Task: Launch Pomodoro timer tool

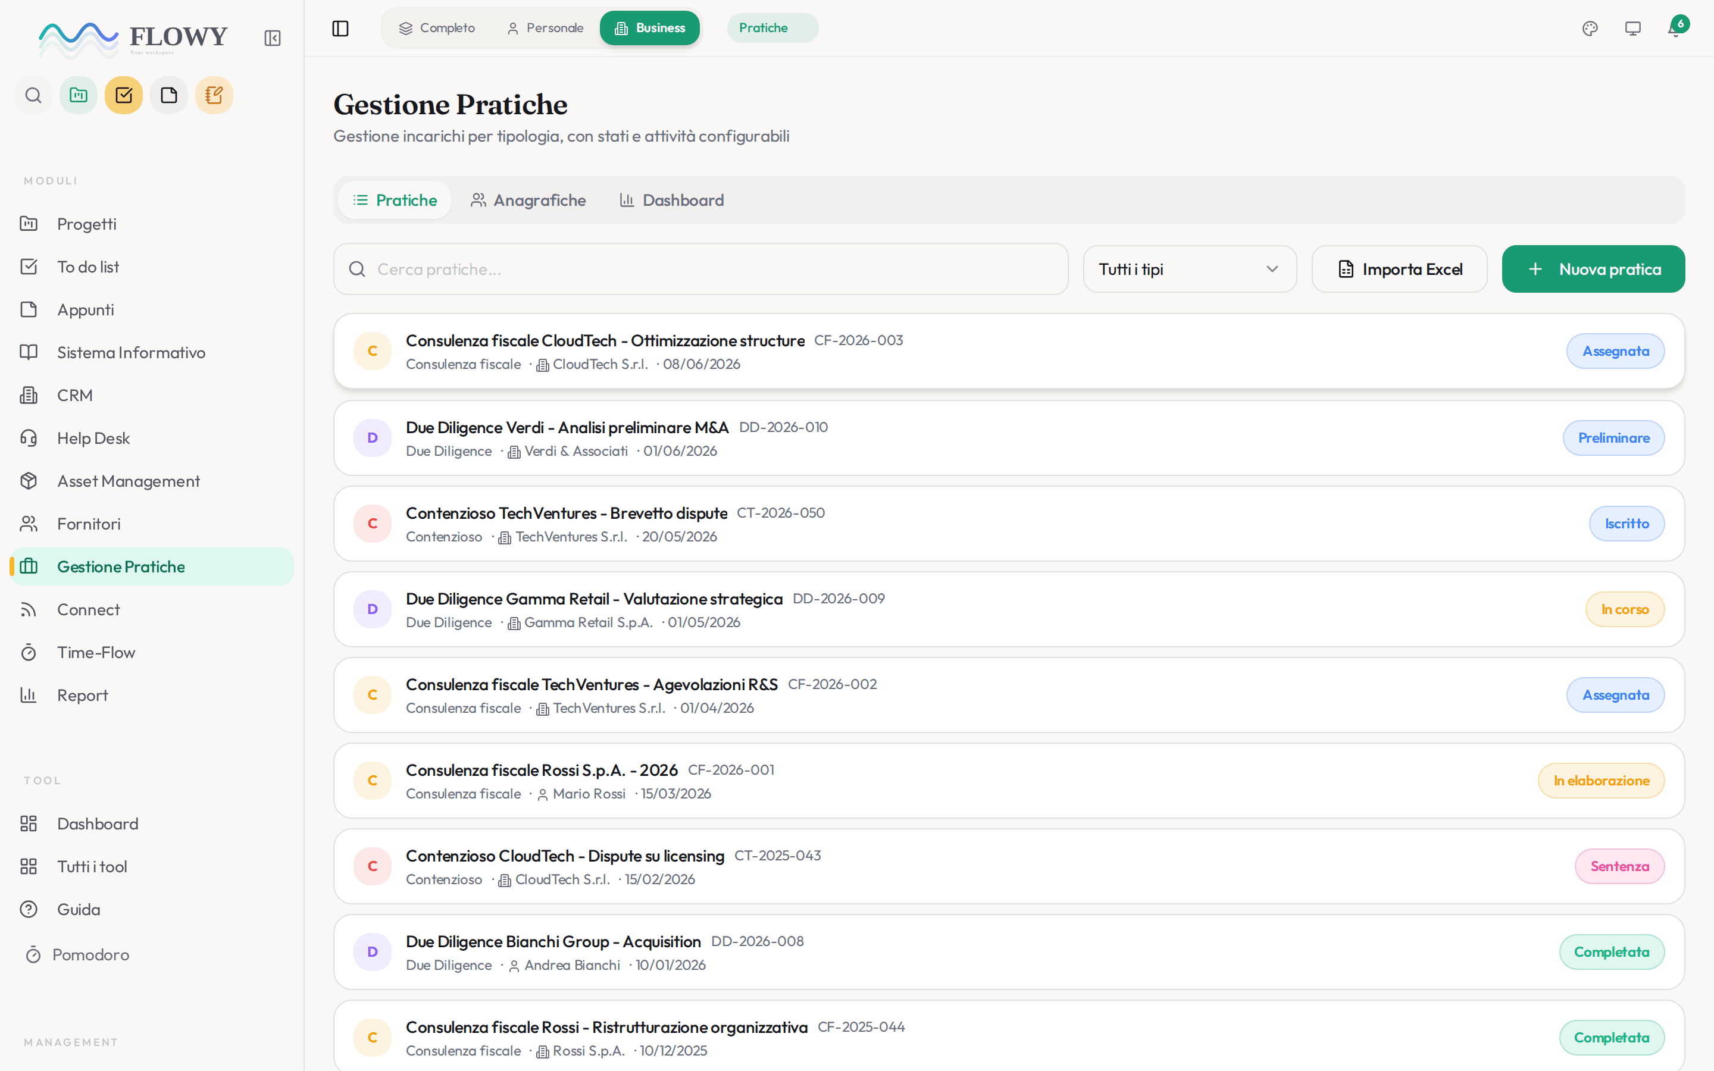Action: pos(152,955)
